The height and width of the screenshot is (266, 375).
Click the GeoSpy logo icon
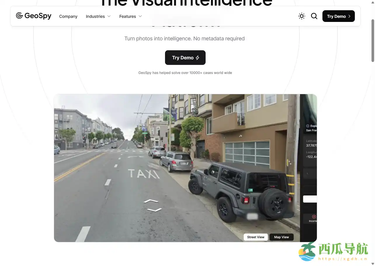pos(20,16)
